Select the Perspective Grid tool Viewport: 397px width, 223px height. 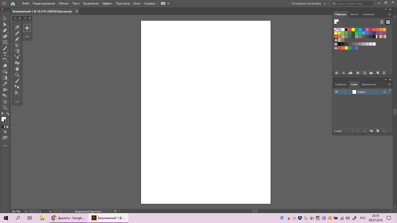(17, 93)
